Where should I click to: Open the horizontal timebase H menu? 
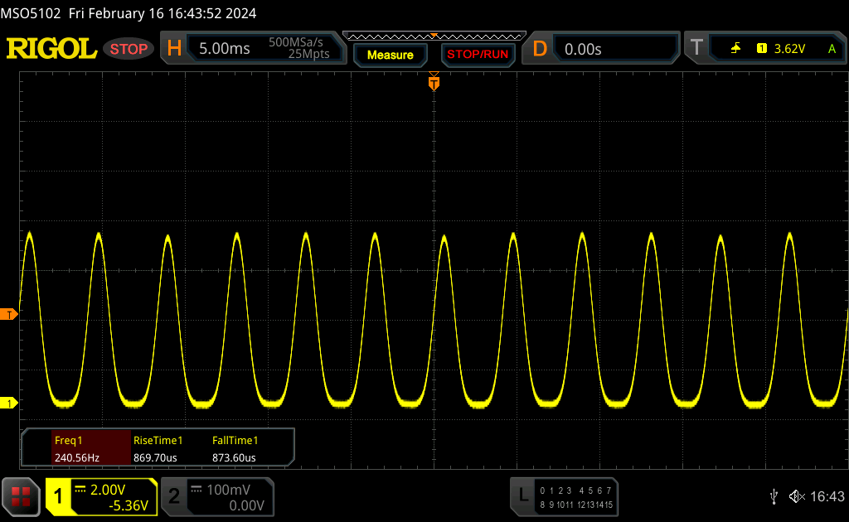[x=174, y=48]
